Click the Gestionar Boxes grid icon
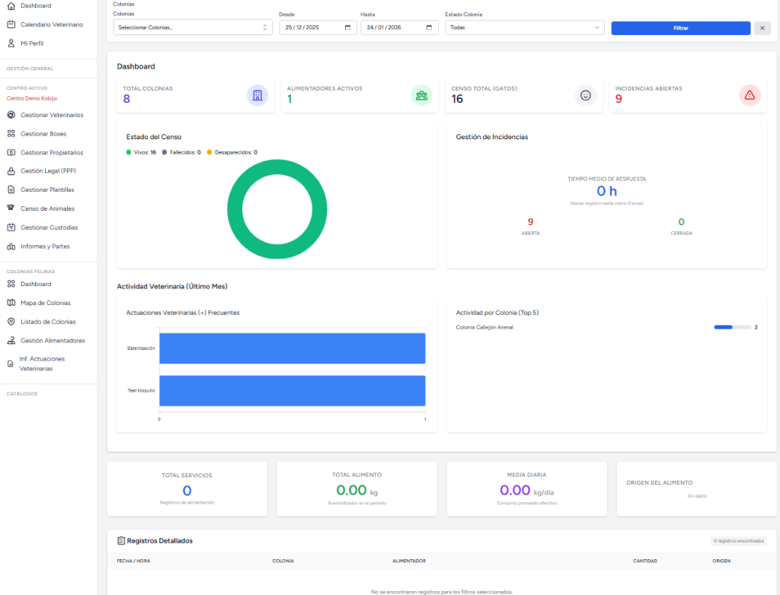This screenshot has width=780, height=595. (11, 134)
